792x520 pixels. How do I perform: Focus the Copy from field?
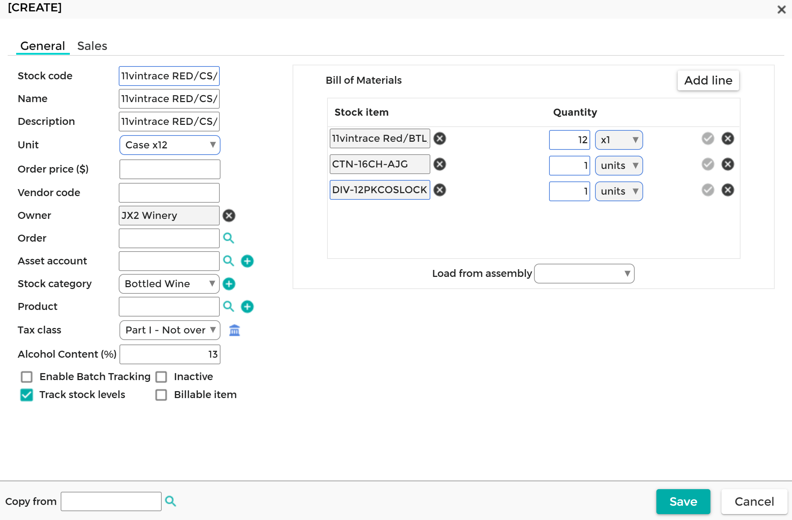111,501
